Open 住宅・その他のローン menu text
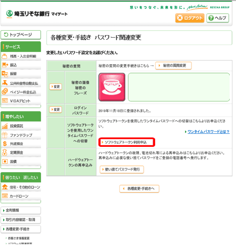The height and width of the screenshot is (245, 236). pos(25,187)
